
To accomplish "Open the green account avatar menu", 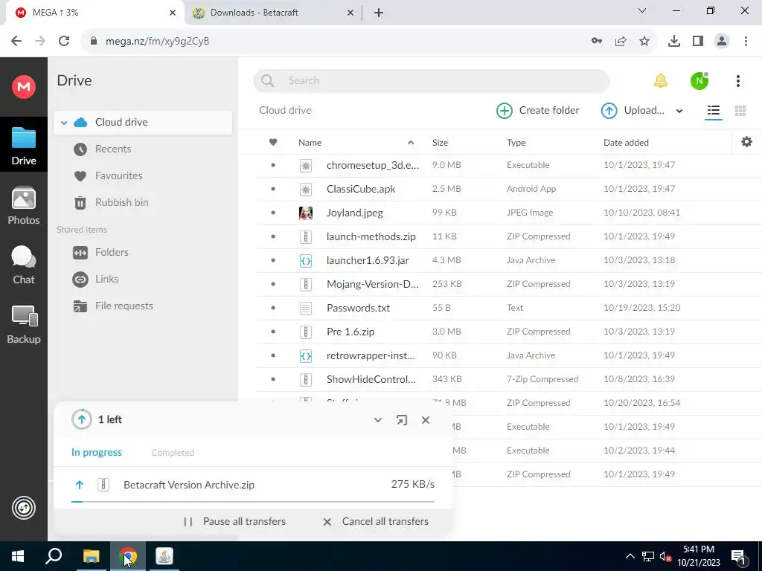I will [699, 80].
